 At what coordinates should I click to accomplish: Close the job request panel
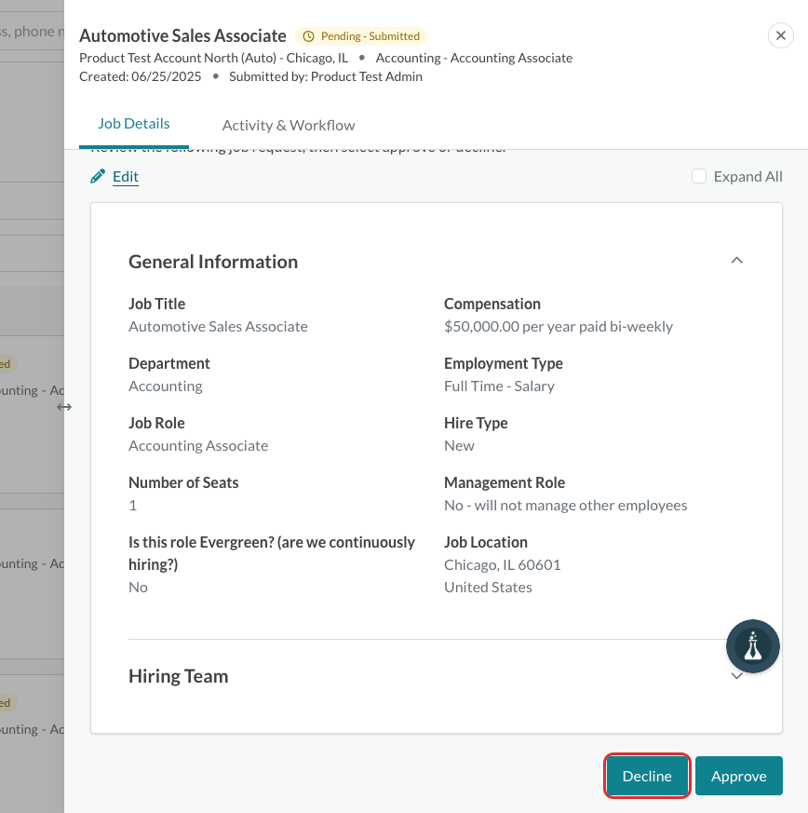pos(780,35)
